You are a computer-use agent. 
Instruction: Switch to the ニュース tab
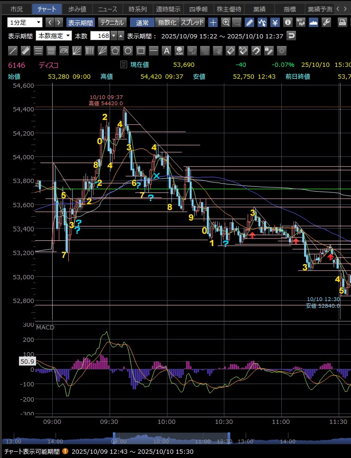(x=108, y=9)
